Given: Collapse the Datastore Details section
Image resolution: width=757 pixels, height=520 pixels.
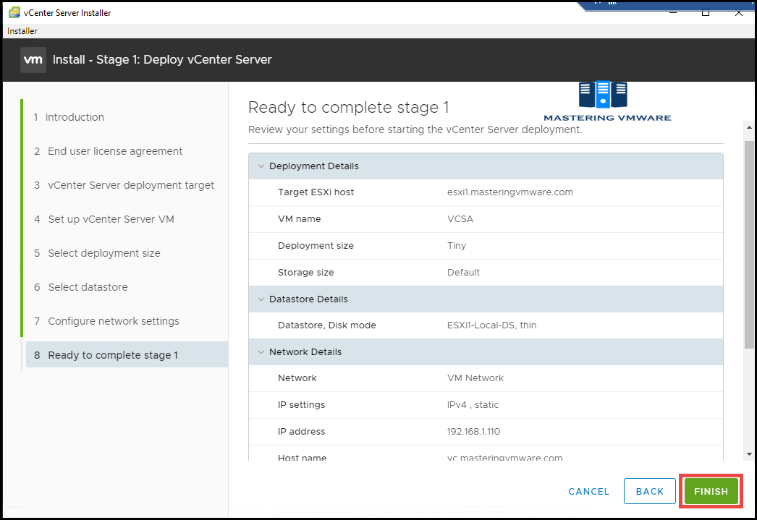Looking at the screenshot, I should [261, 299].
